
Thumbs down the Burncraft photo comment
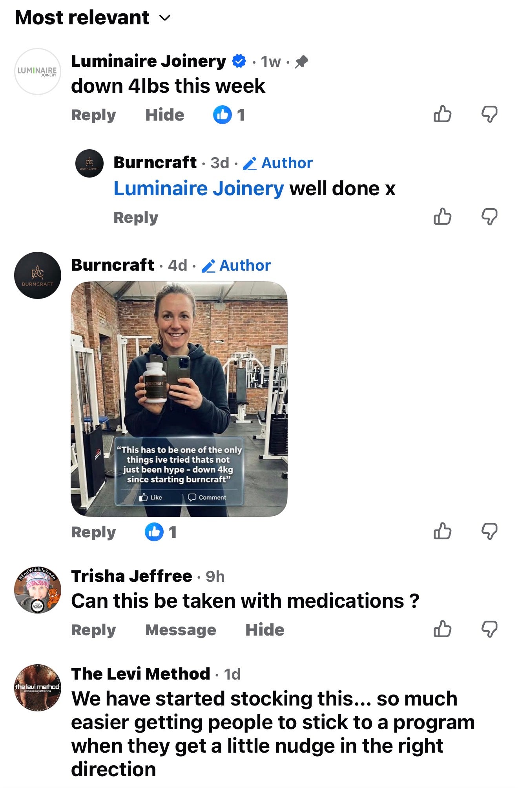click(x=489, y=531)
